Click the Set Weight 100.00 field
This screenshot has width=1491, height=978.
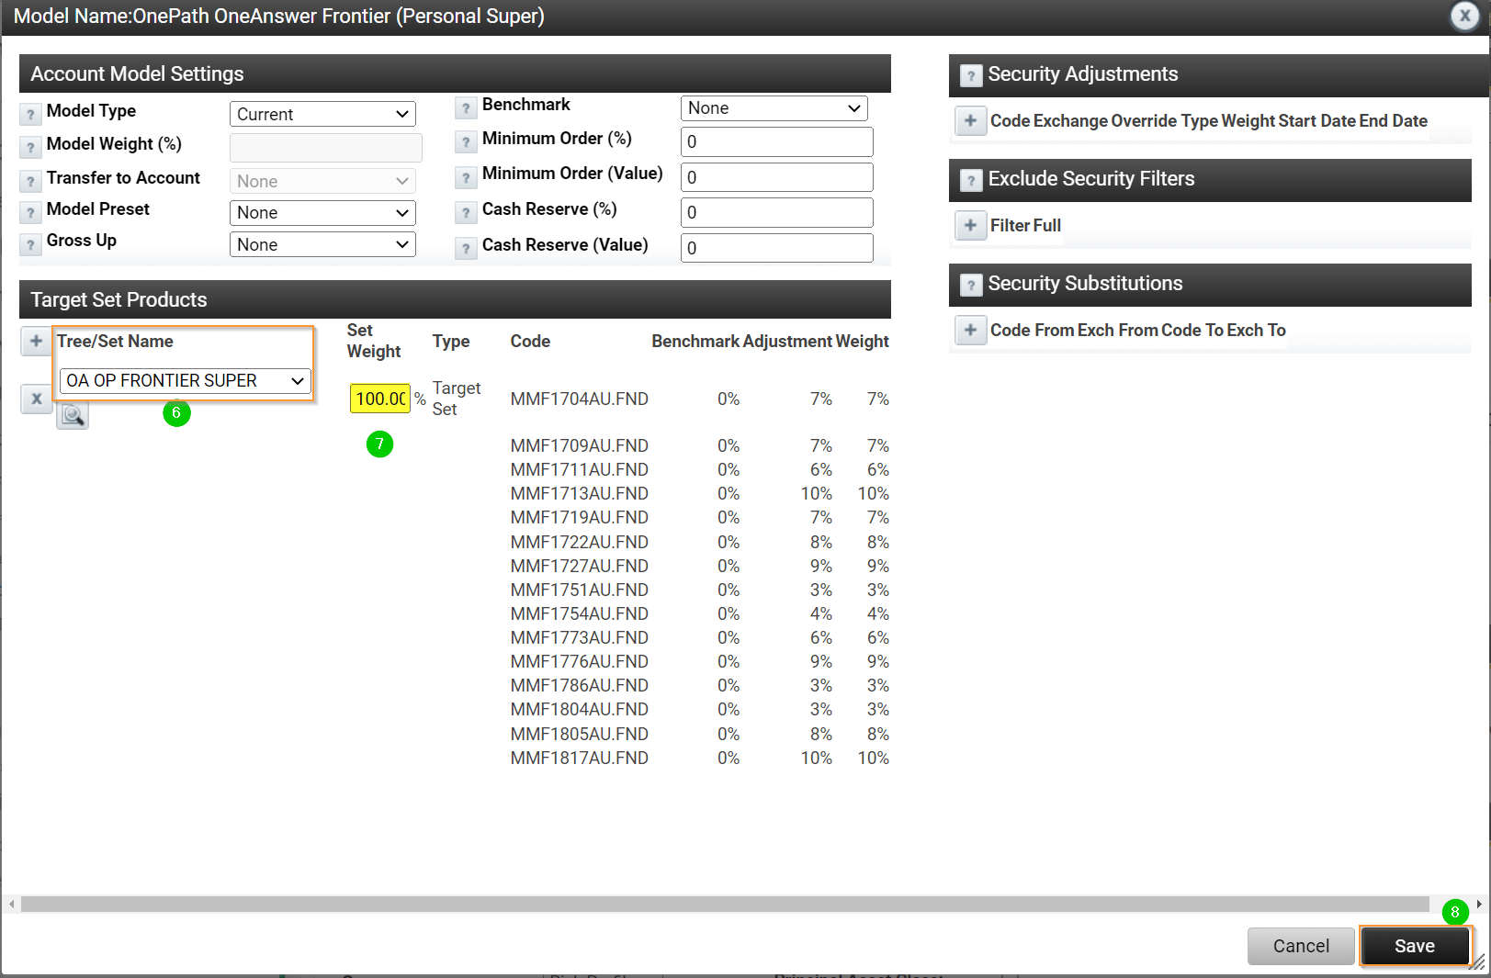pos(379,399)
